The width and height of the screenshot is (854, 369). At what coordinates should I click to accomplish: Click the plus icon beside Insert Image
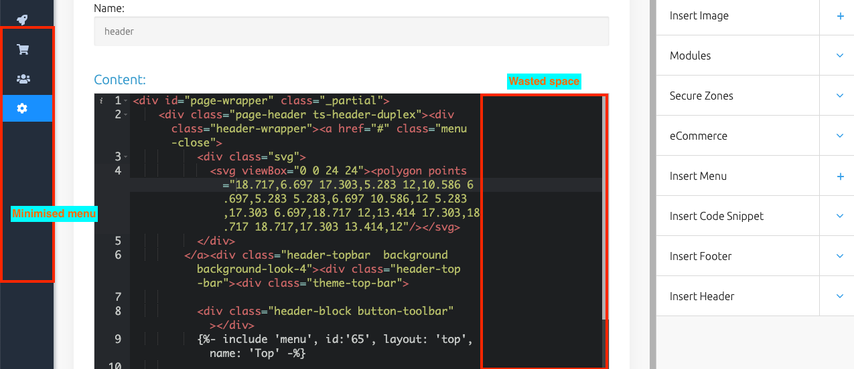840,16
